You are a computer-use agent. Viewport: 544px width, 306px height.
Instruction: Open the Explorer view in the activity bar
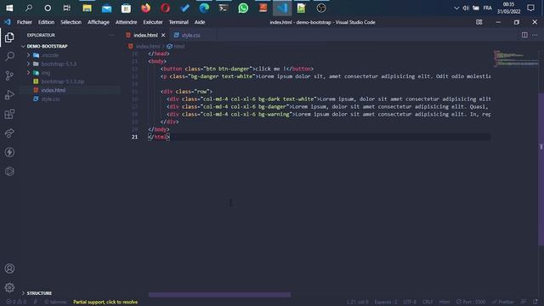pyautogui.click(x=9, y=37)
